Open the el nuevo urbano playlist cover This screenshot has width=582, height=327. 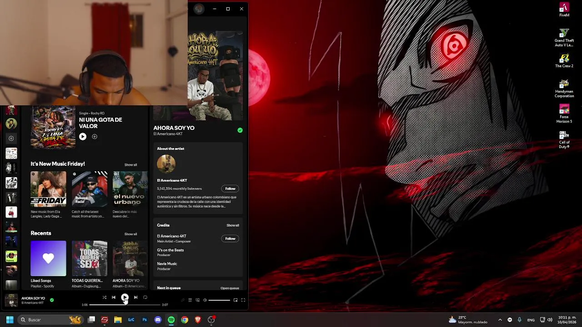130,189
